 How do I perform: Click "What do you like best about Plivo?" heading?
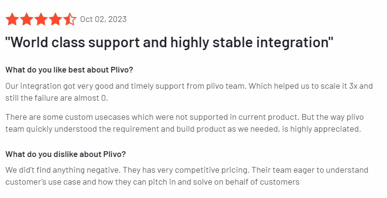click(69, 70)
